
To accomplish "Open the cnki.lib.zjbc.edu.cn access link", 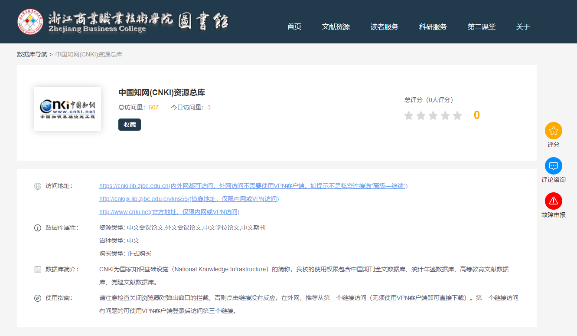I will [x=134, y=185].
